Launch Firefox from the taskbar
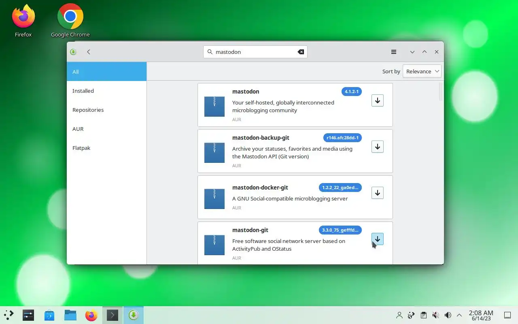The image size is (518, 324). [x=91, y=315]
